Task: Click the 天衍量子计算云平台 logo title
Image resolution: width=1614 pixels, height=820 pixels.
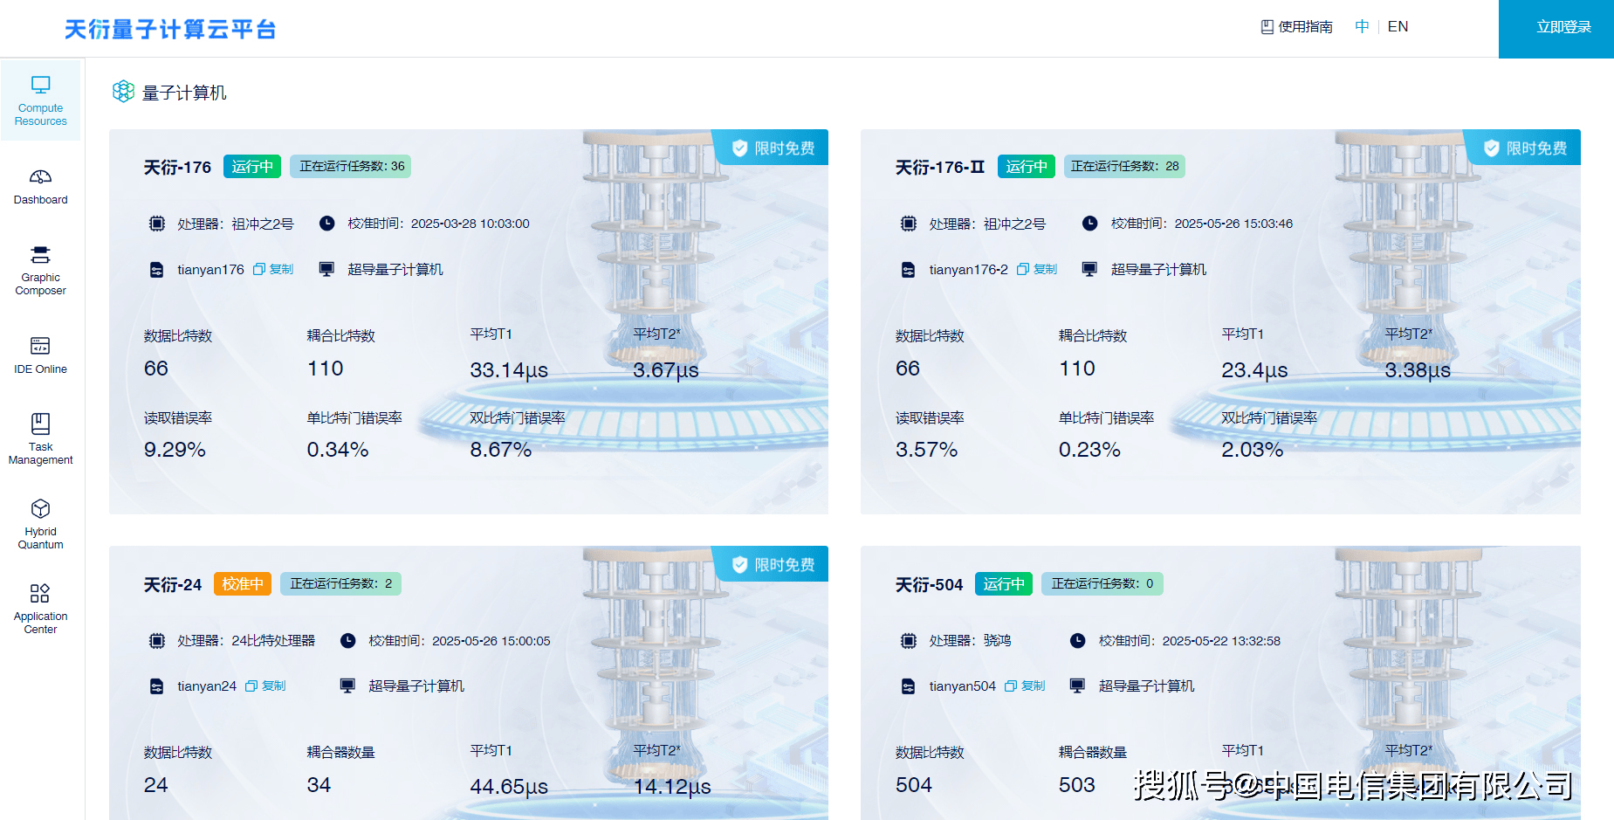Action: coord(170,30)
